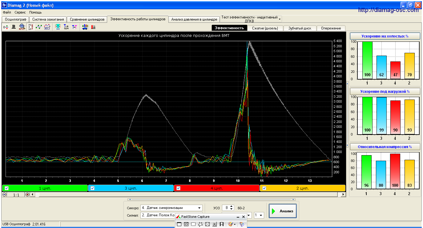Click FastStone rectangular region capture icon
This screenshot has width=423, height=228.
click(193, 224)
